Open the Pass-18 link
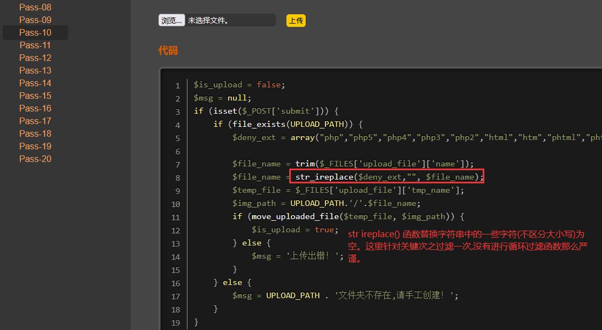 coord(35,134)
